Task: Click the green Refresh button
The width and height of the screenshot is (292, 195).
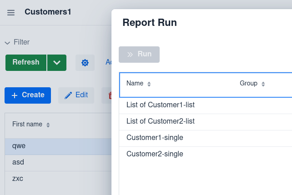Action: 26,63
